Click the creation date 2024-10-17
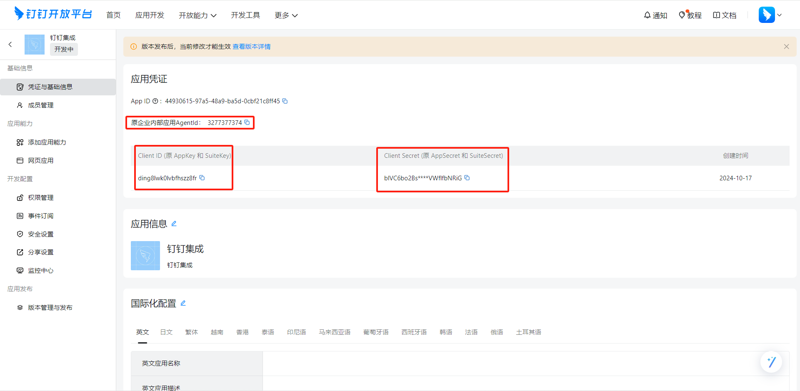The image size is (800, 391). coord(735,178)
